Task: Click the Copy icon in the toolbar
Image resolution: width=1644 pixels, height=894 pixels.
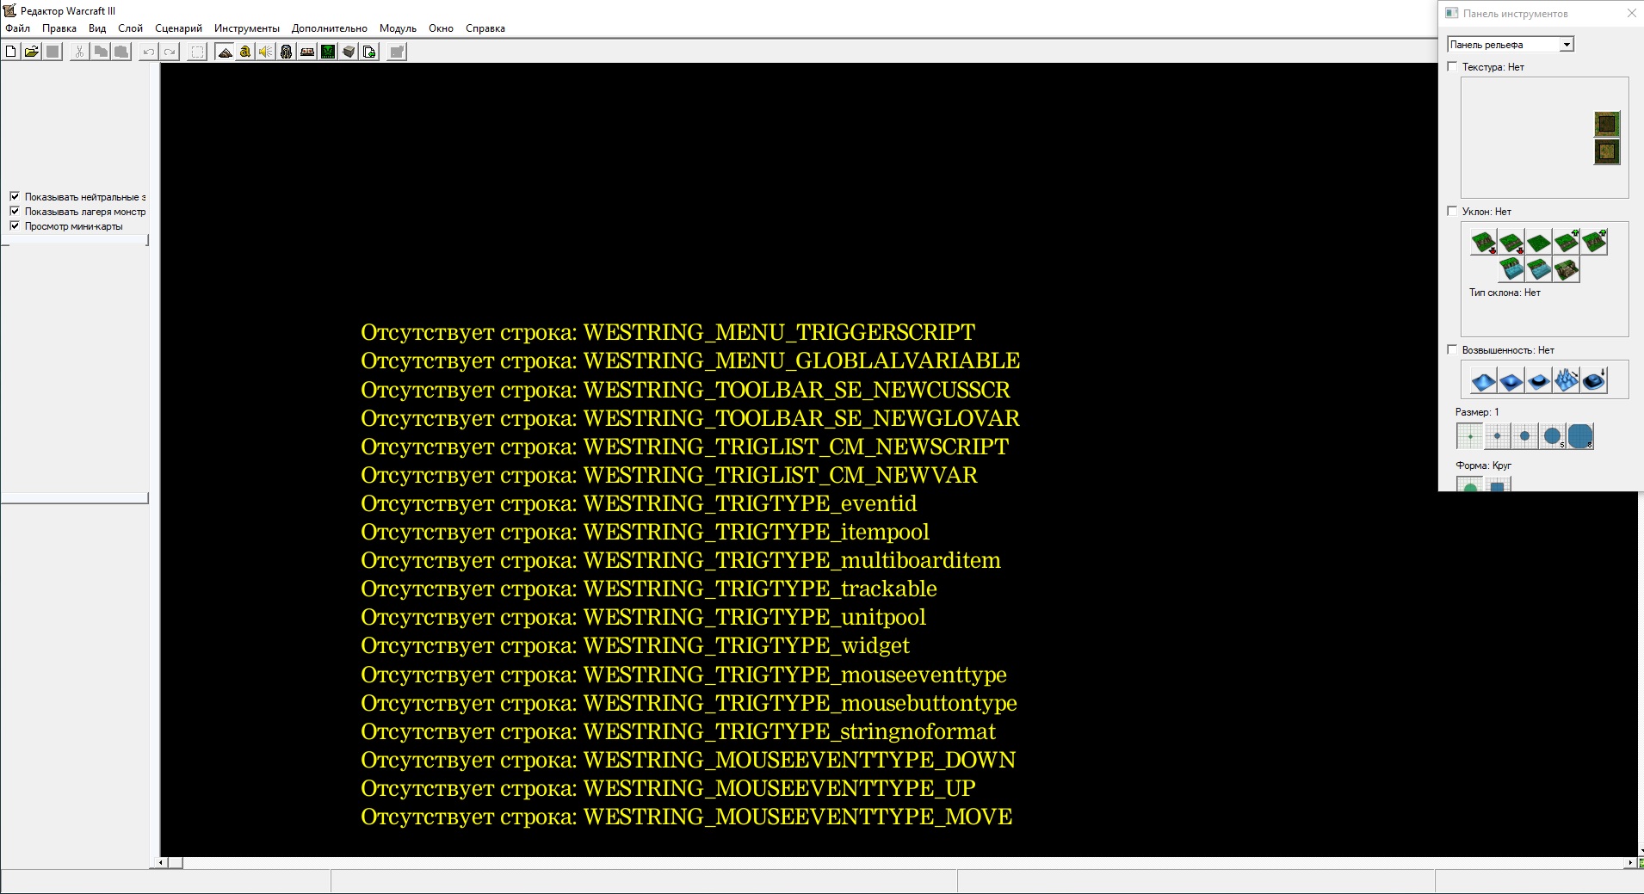Action: (101, 52)
